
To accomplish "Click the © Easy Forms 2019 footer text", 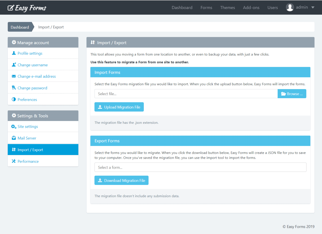I will pos(299,226).
